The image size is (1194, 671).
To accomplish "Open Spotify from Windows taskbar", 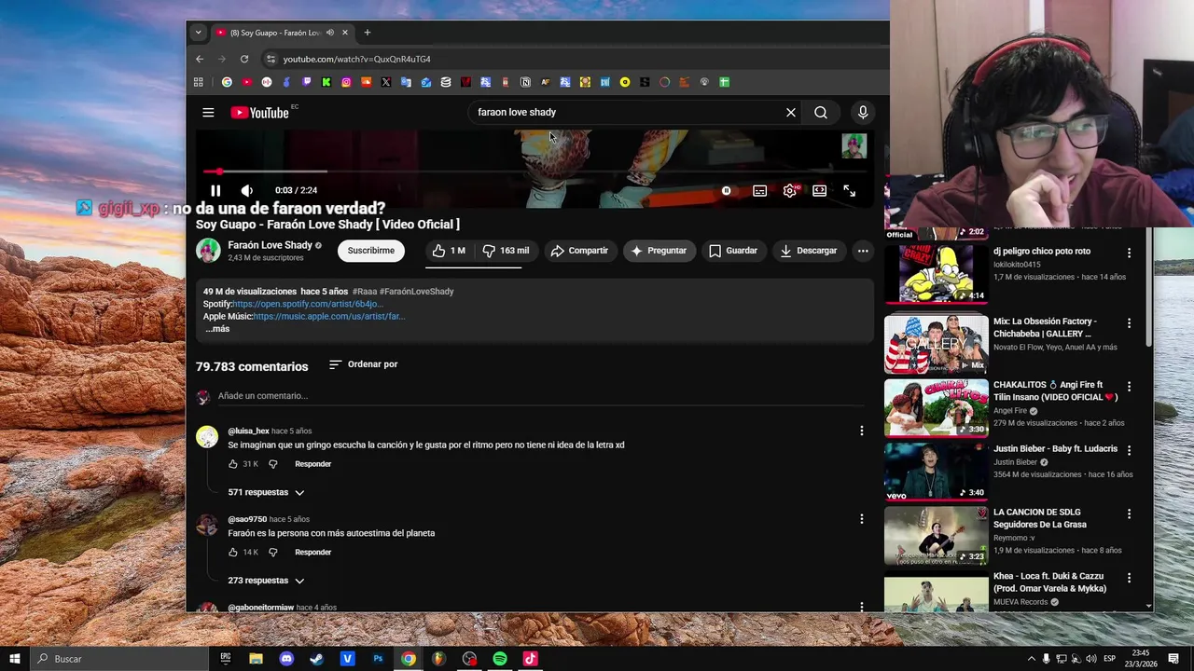I will click(500, 659).
